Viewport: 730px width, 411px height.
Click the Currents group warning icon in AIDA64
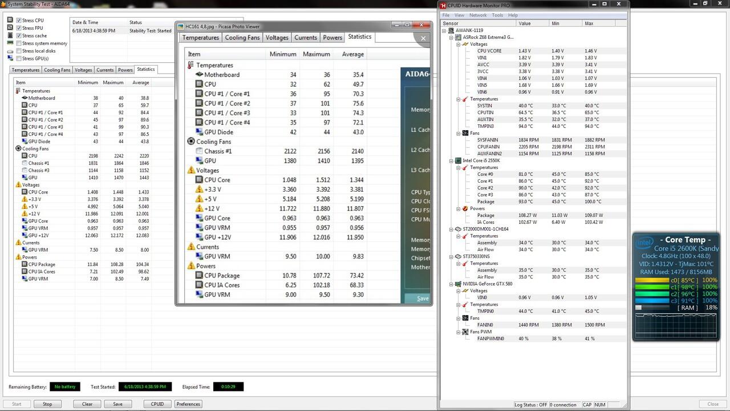click(18, 243)
